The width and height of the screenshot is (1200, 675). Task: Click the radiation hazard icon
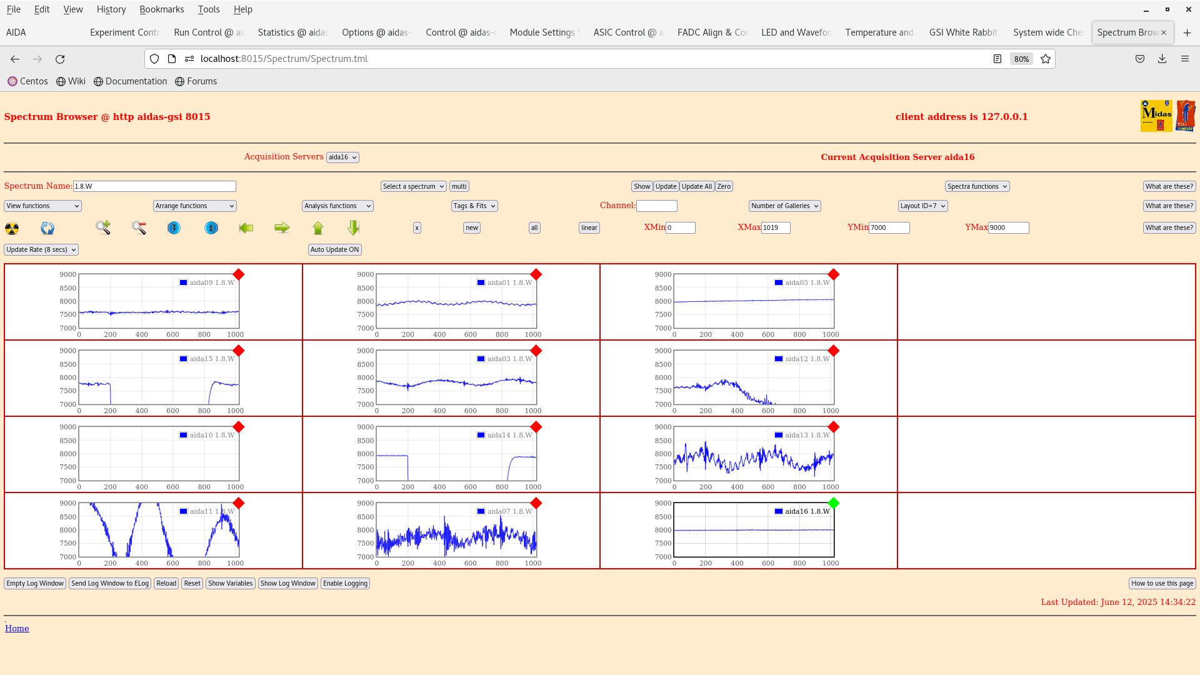coord(12,228)
